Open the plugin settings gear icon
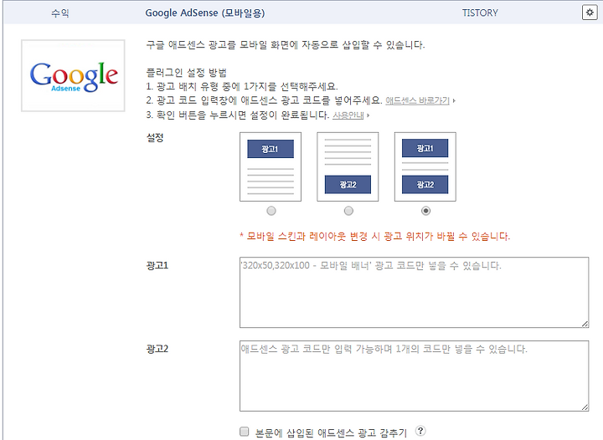The image size is (603, 440). pos(589,13)
